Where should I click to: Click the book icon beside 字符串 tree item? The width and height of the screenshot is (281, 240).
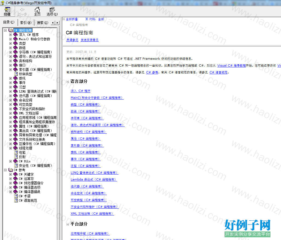16,52
